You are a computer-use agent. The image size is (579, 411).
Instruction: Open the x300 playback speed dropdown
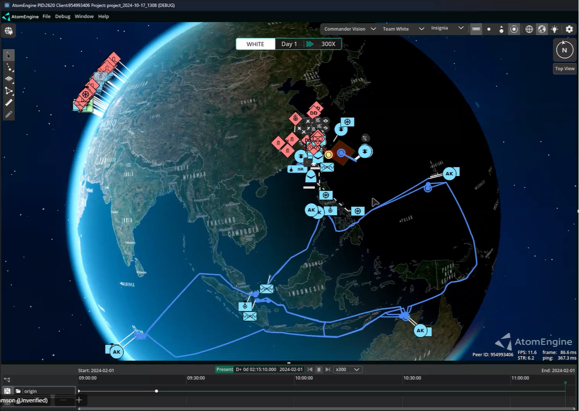[347, 369]
